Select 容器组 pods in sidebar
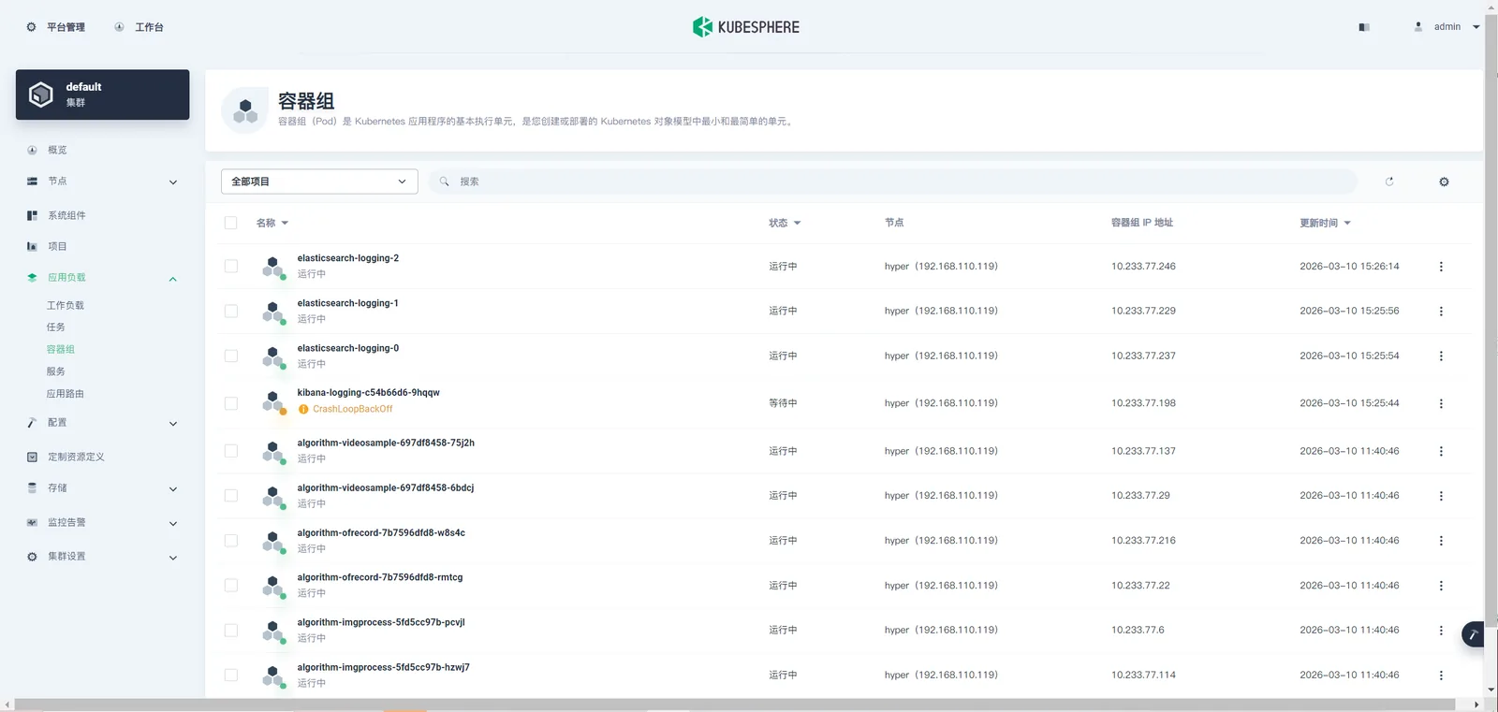Screen dimensions: 1498x712 [x=61, y=349]
